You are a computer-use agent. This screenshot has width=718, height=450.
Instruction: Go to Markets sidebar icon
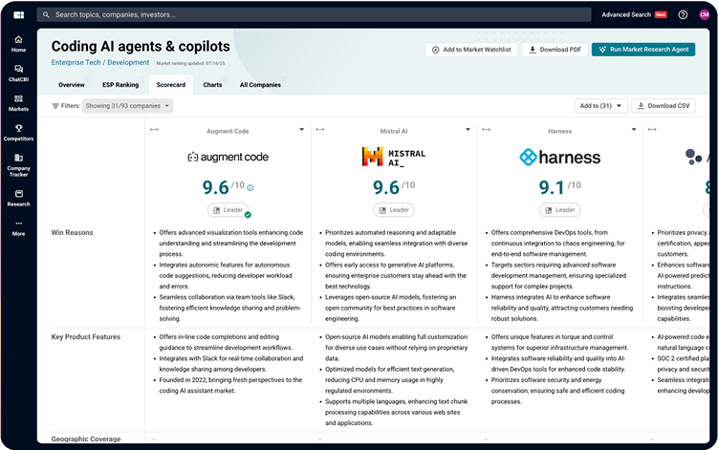tap(18, 102)
